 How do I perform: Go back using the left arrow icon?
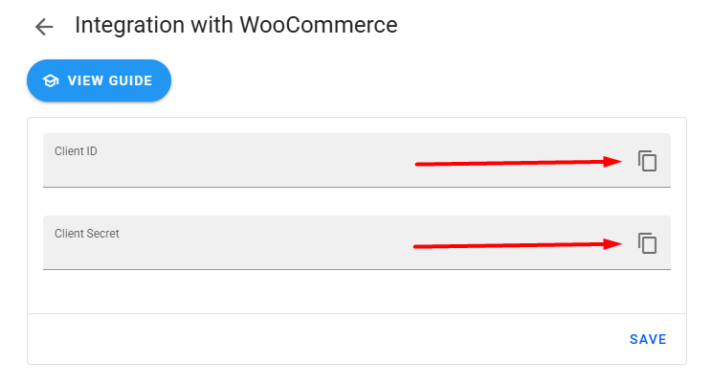point(44,26)
